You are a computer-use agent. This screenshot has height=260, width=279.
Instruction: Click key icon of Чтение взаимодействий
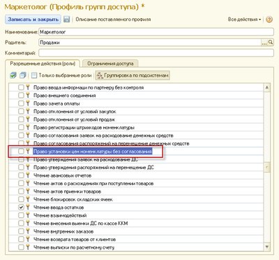point(28,215)
